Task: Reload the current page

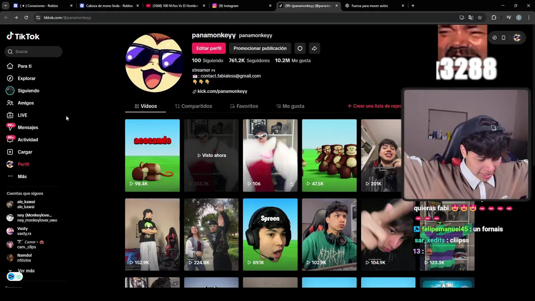Action: [26, 18]
